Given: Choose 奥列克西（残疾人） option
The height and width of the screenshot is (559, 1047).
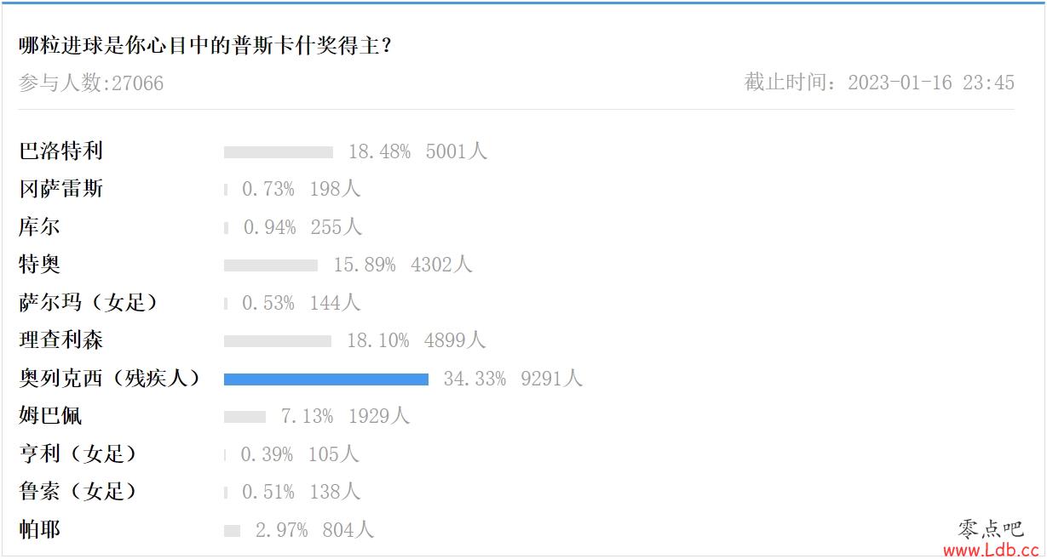Looking at the screenshot, I should pyautogui.click(x=110, y=378).
